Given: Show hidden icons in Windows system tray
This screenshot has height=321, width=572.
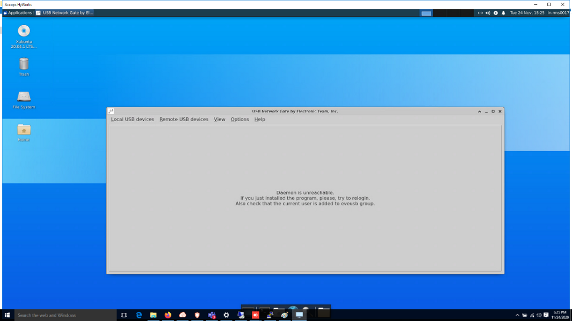Looking at the screenshot, I should [517, 315].
